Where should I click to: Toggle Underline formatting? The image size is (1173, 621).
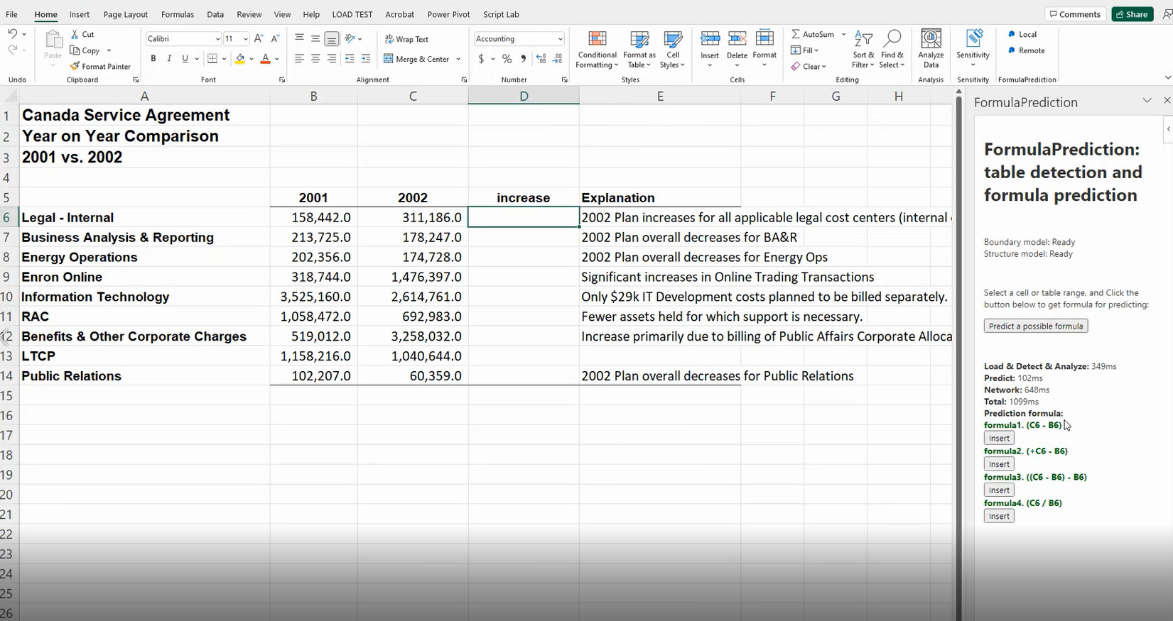[x=185, y=58]
